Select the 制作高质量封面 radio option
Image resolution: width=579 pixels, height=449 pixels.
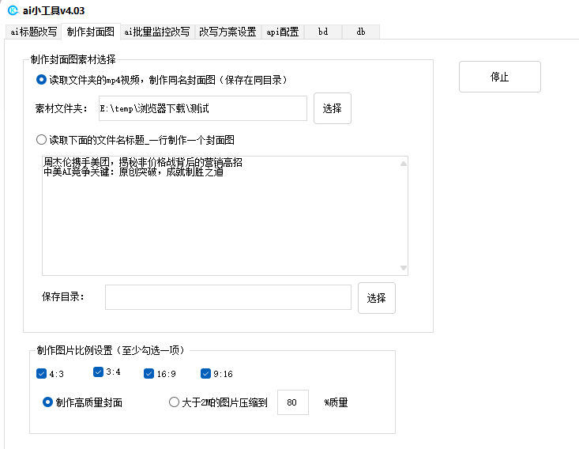coord(47,402)
